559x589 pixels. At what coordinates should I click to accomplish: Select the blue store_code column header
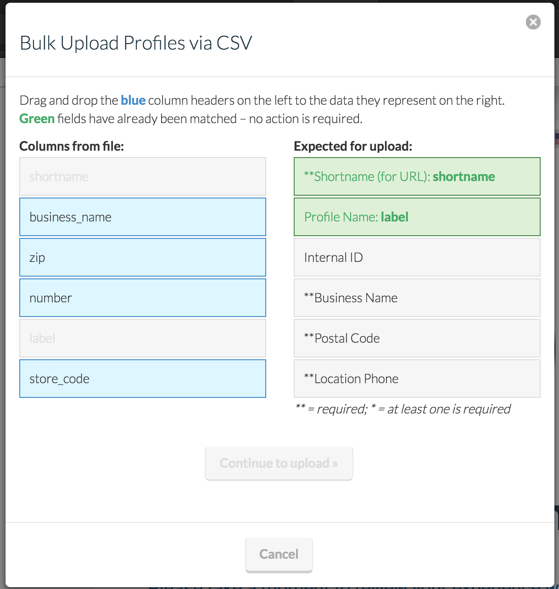click(x=142, y=379)
